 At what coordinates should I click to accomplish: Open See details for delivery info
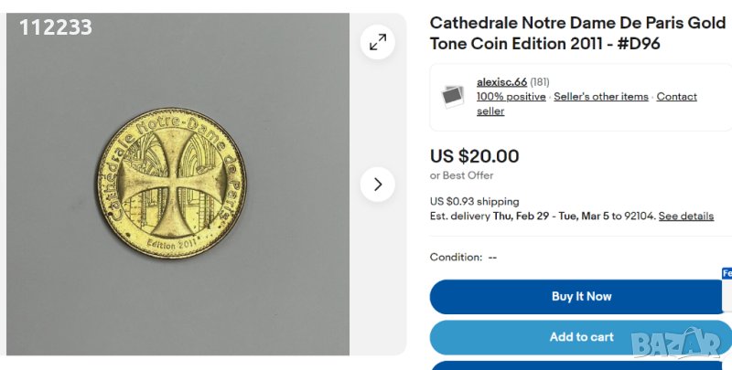pyautogui.click(x=685, y=217)
